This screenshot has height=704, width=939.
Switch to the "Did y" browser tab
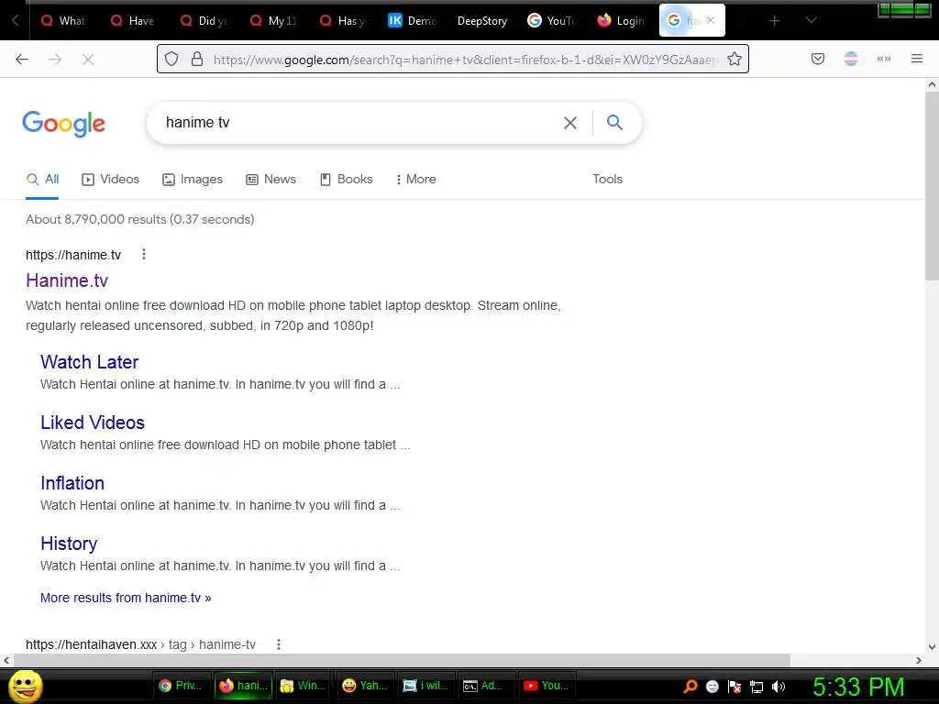tap(204, 20)
